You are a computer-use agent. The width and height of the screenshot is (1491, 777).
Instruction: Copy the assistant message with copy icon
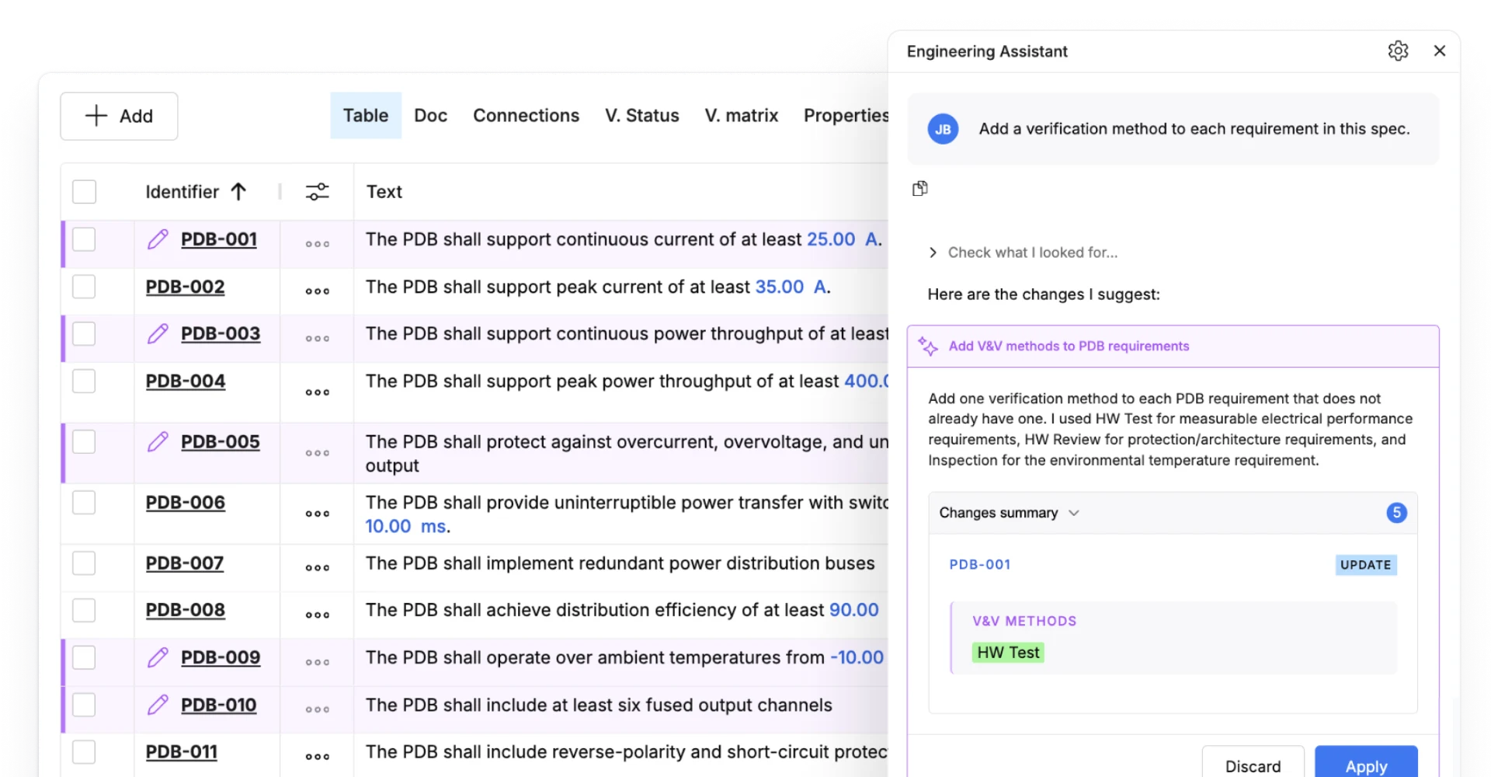pyautogui.click(x=920, y=189)
